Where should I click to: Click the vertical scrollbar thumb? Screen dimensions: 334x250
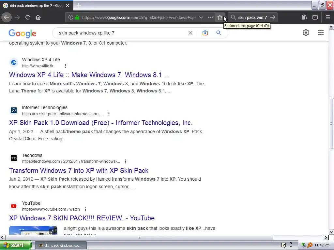coord(331,123)
